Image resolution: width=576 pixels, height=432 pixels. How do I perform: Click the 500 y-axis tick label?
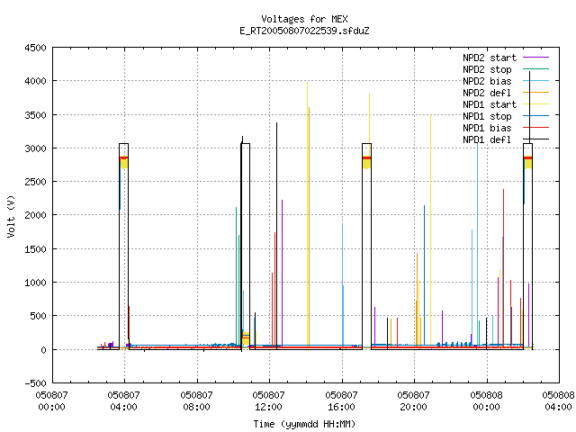pyautogui.click(x=38, y=316)
